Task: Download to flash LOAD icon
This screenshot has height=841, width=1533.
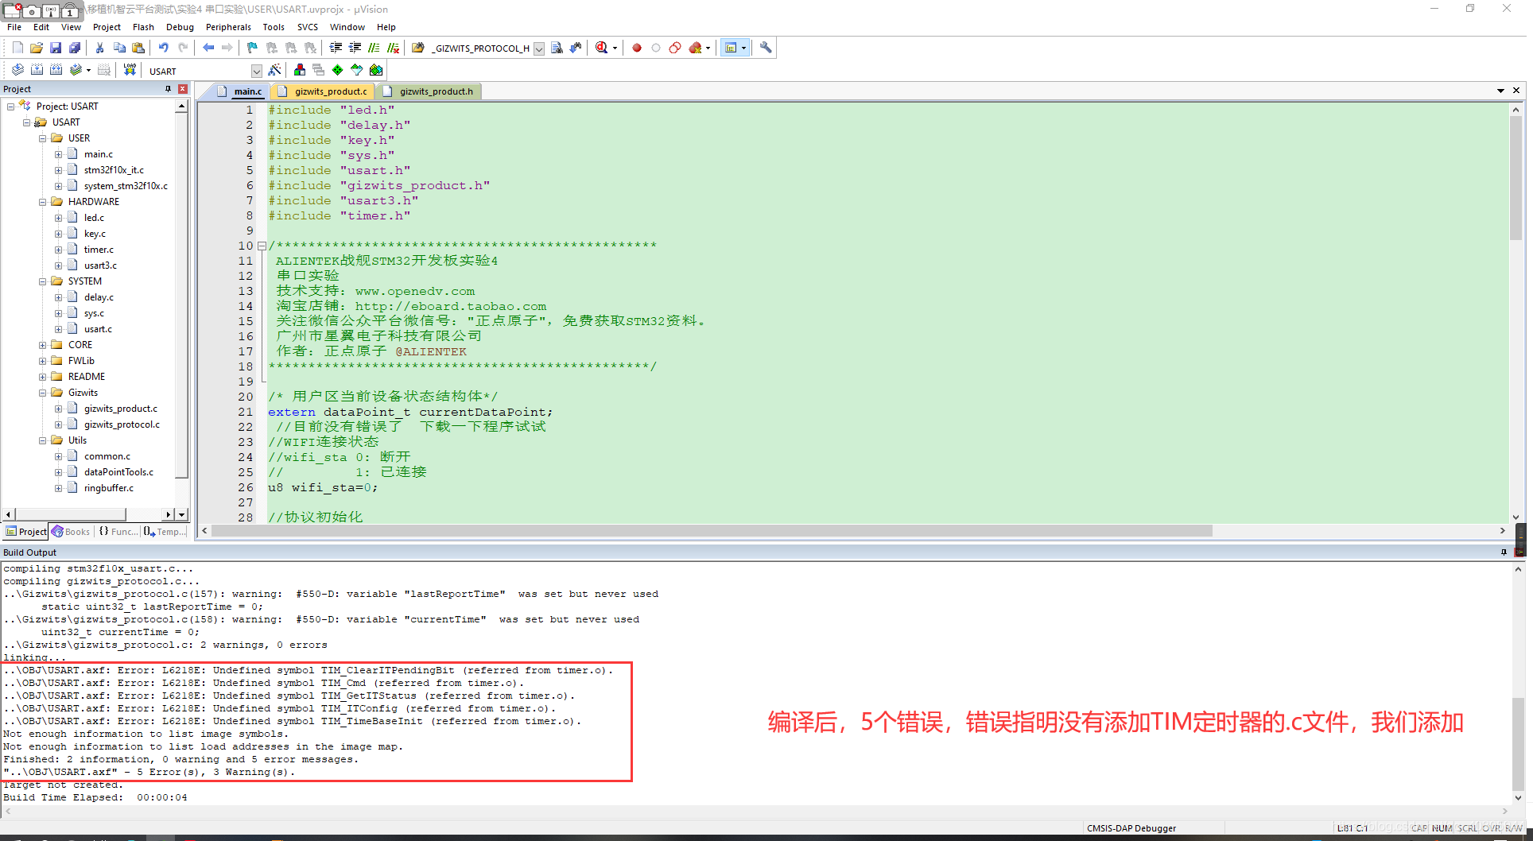Action: 130,70
